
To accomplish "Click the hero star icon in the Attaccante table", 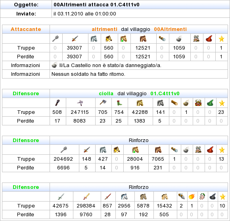I will [221, 39].
